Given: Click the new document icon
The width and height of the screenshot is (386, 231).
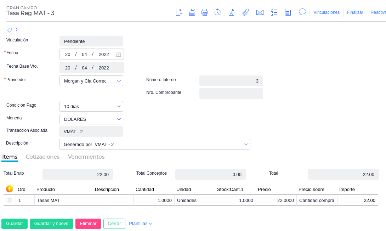Looking at the screenshot, I should [x=179, y=12].
